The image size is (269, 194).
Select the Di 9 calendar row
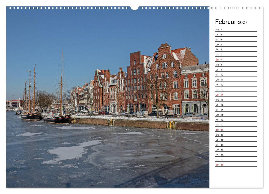coord(236,70)
